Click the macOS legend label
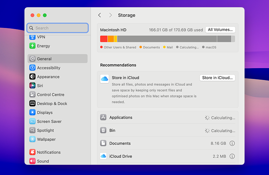The height and width of the screenshot is (175, 269). [x=211, y=47]
